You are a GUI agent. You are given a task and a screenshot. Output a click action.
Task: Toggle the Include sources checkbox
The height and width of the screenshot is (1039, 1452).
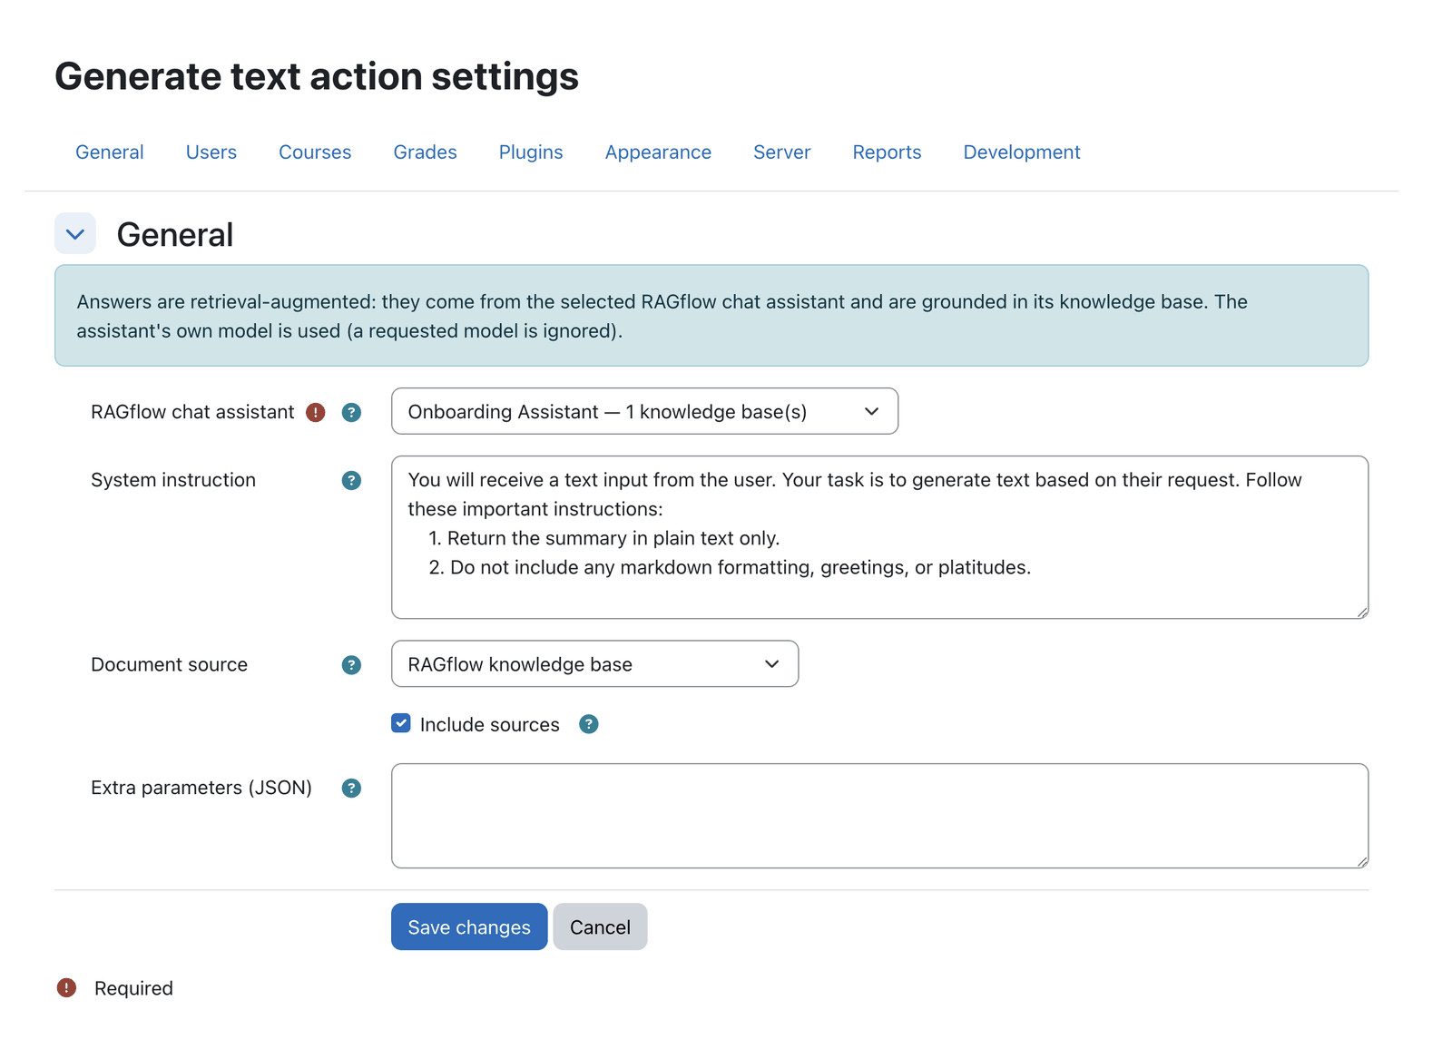(x=401, y=723)
